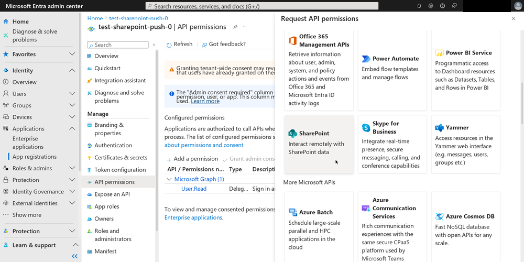The image size is (524, 262).
Task: Select the SharePoint API card
Action: tap(319, 145)
